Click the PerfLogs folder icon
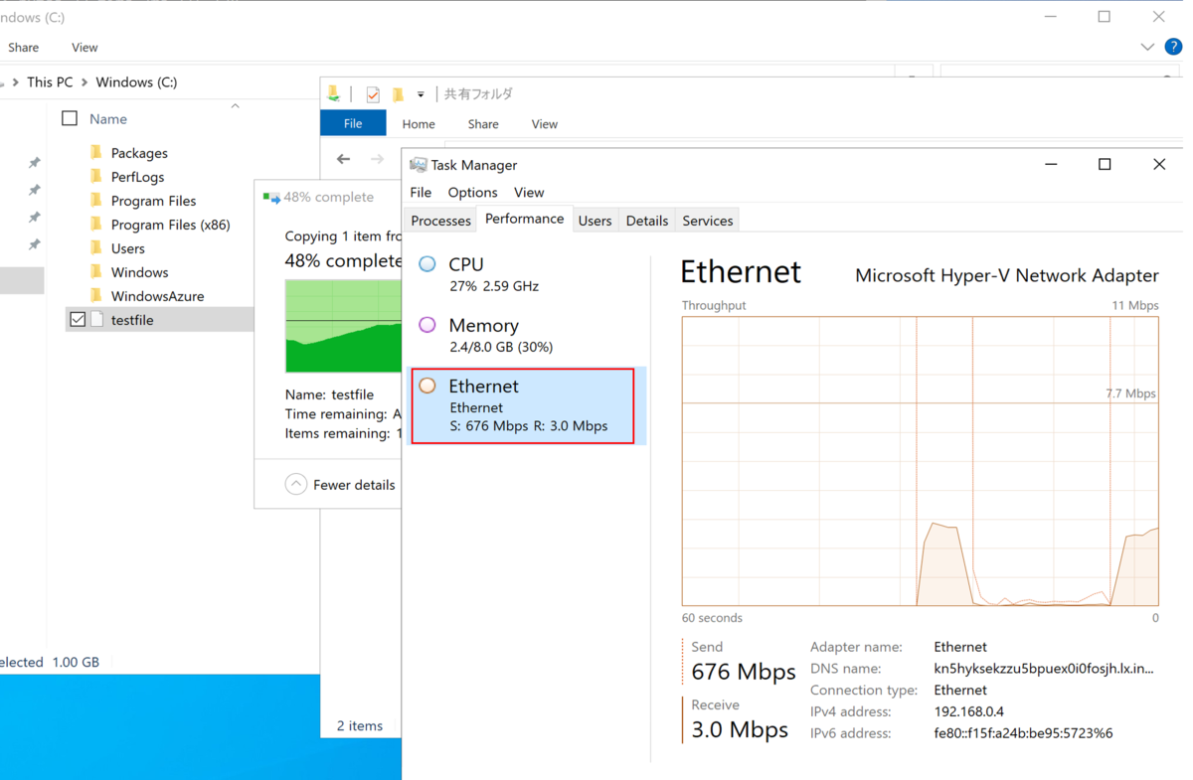This screenshot has height=780, width=1193. [x=96, y=176]
